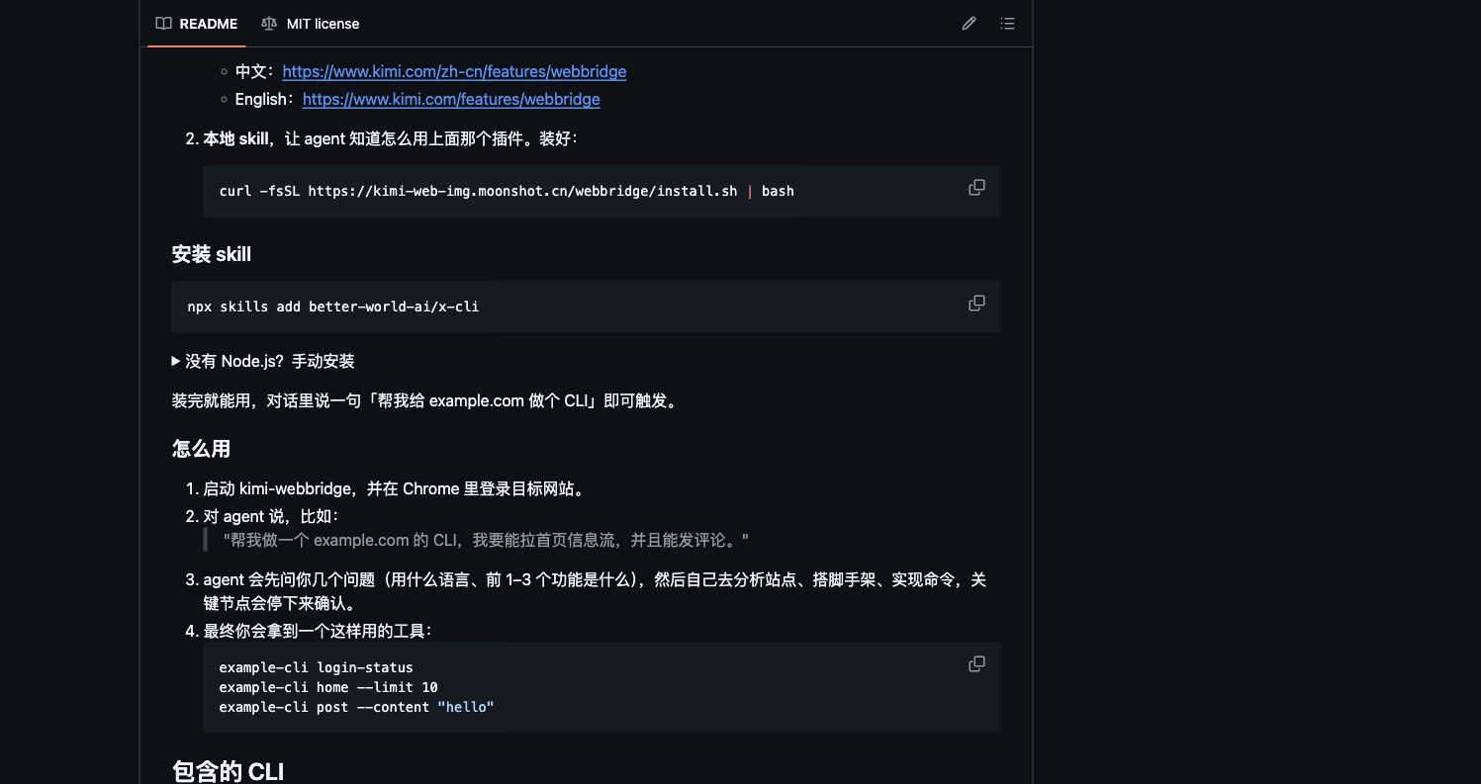This screenshot has width=1481, height=784.
Task: Click the 安装 skill heading
Action: [212, 254]
